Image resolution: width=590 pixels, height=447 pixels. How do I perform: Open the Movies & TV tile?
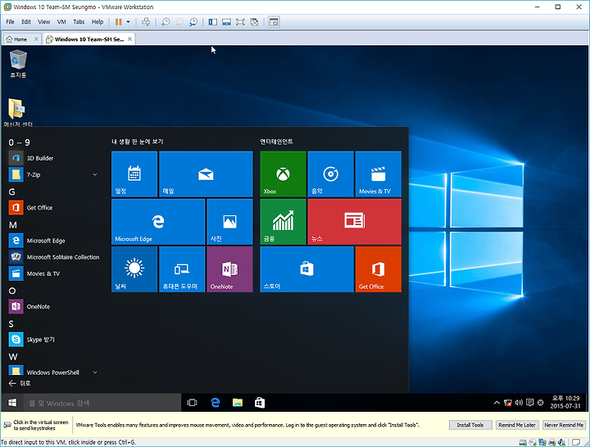click(379, 174)
